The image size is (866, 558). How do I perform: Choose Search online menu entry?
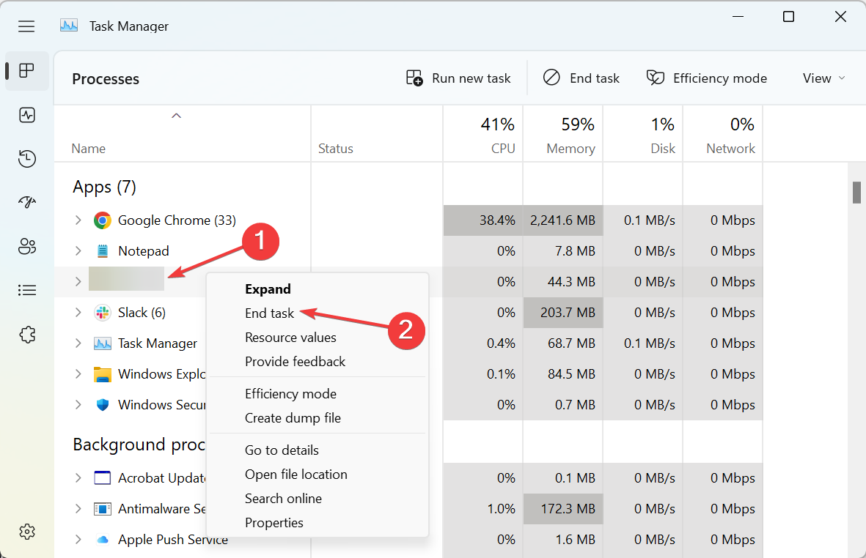[318, 499]
